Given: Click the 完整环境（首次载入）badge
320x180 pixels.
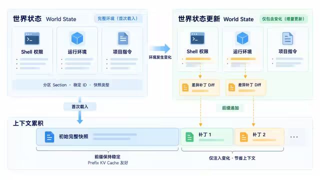Looking at the screenshot, I should [118, 18].
